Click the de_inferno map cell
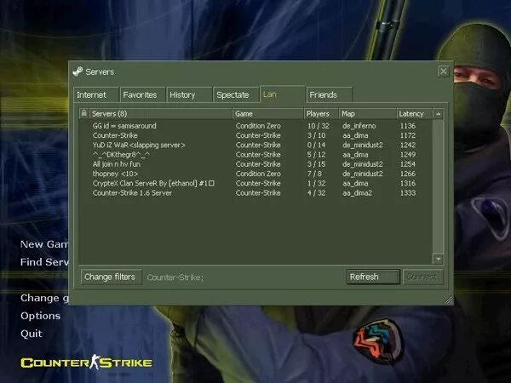This screenshot has width=511, height=383. tap(359, 126)
